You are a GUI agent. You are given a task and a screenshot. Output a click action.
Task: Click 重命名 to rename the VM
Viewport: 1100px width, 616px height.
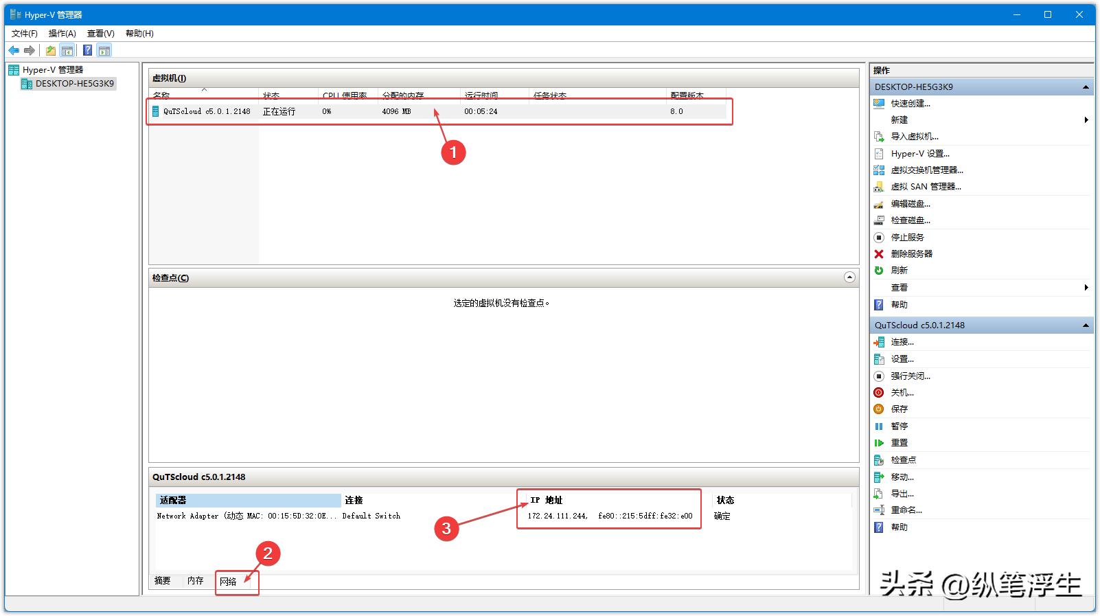[x=906, y=510]
